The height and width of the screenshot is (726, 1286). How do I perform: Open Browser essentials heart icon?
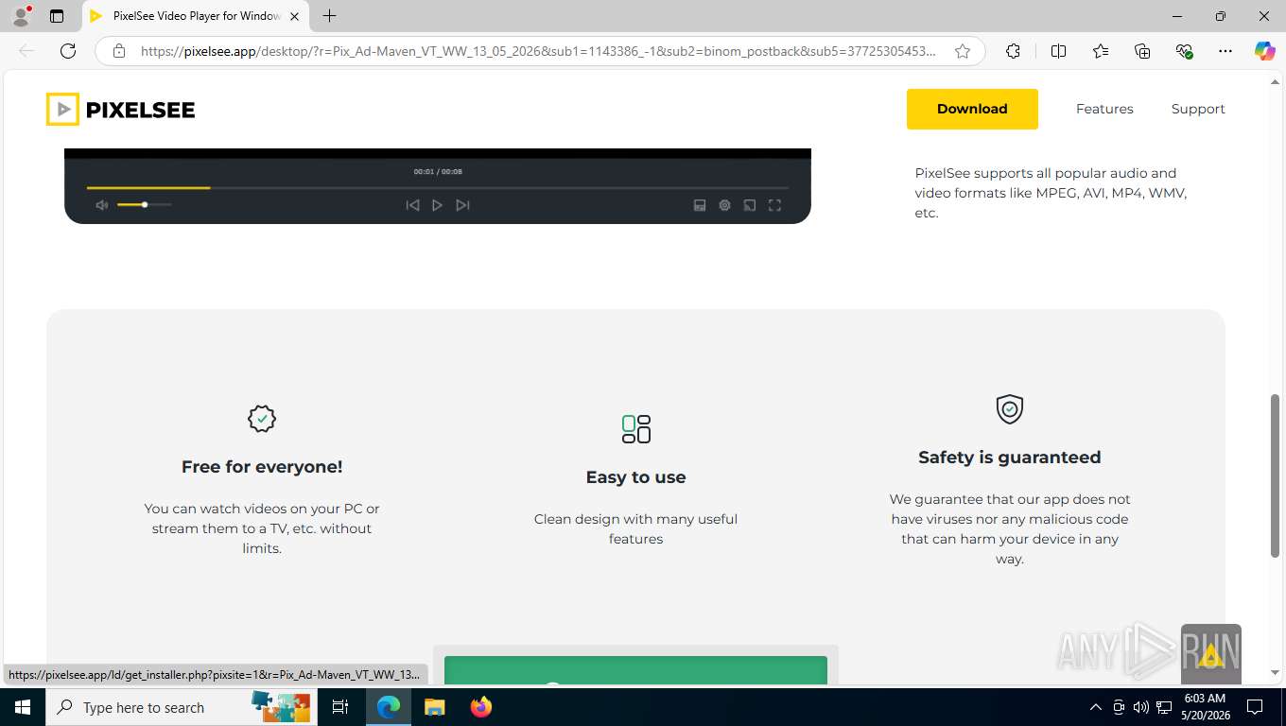click(1185, 51)
